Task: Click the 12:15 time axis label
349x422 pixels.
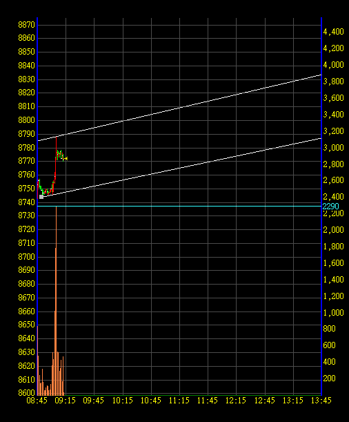Action: tap(236, 401)
